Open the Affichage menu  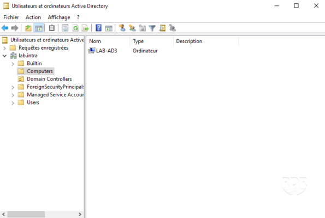[x=59, y=17]
